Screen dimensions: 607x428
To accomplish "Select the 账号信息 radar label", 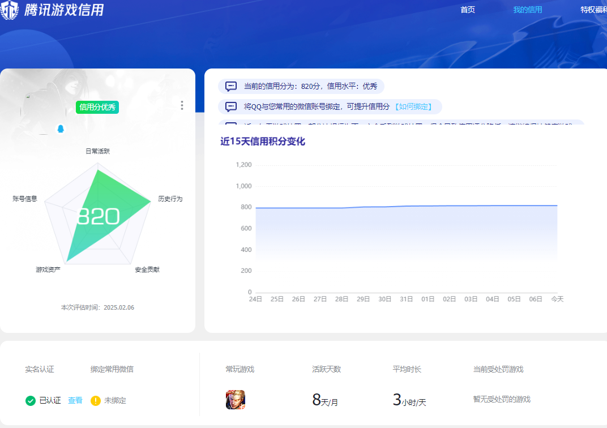I will coord(25,199).
